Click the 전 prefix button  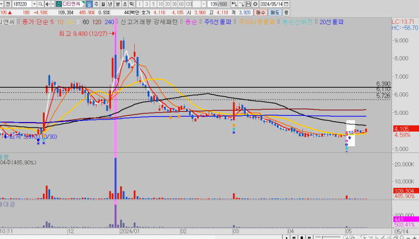point(8,4)
